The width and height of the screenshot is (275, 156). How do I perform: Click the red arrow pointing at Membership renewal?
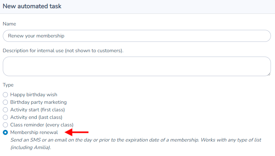77,132
